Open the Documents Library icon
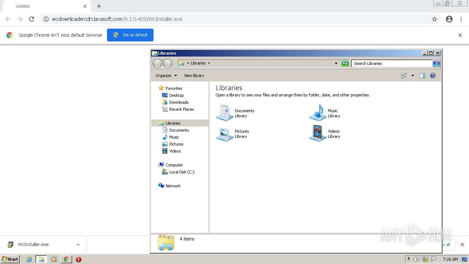 pyautogui.click(x=235, y=113)
